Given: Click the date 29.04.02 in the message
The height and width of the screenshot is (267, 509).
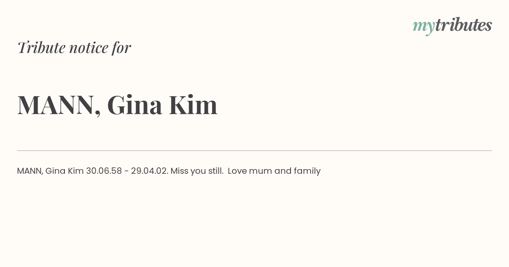Looking at the screenshot, I should click(149, 171).
